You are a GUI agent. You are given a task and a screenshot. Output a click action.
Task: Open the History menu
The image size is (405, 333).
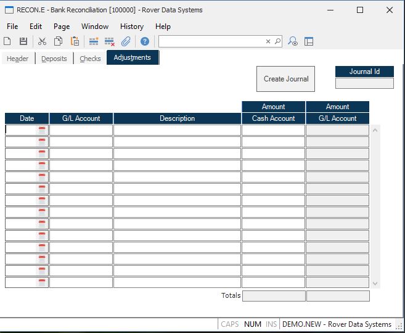point(131,27)
